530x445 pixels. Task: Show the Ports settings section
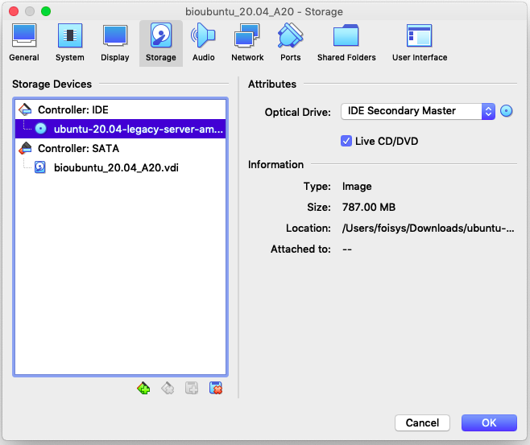click(x=290, y=43)
